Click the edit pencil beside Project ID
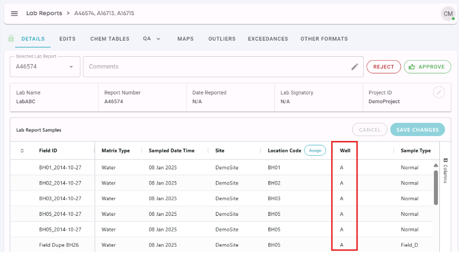This screenshot has width=459, height=254. tap(439, 92)
